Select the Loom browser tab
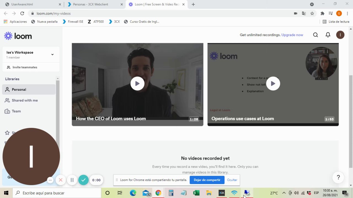Viewport: 353px width, 198px height. (x=157, y=4)
